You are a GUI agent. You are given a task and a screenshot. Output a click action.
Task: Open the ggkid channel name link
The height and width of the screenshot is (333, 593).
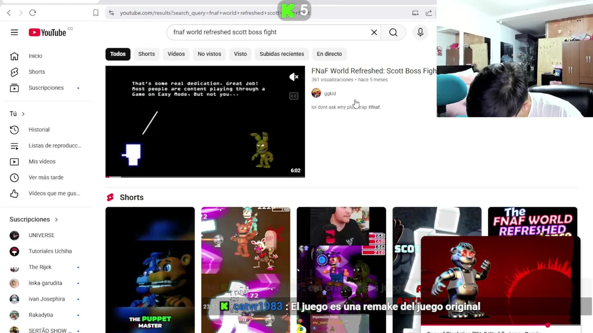(x=330, y=93)
